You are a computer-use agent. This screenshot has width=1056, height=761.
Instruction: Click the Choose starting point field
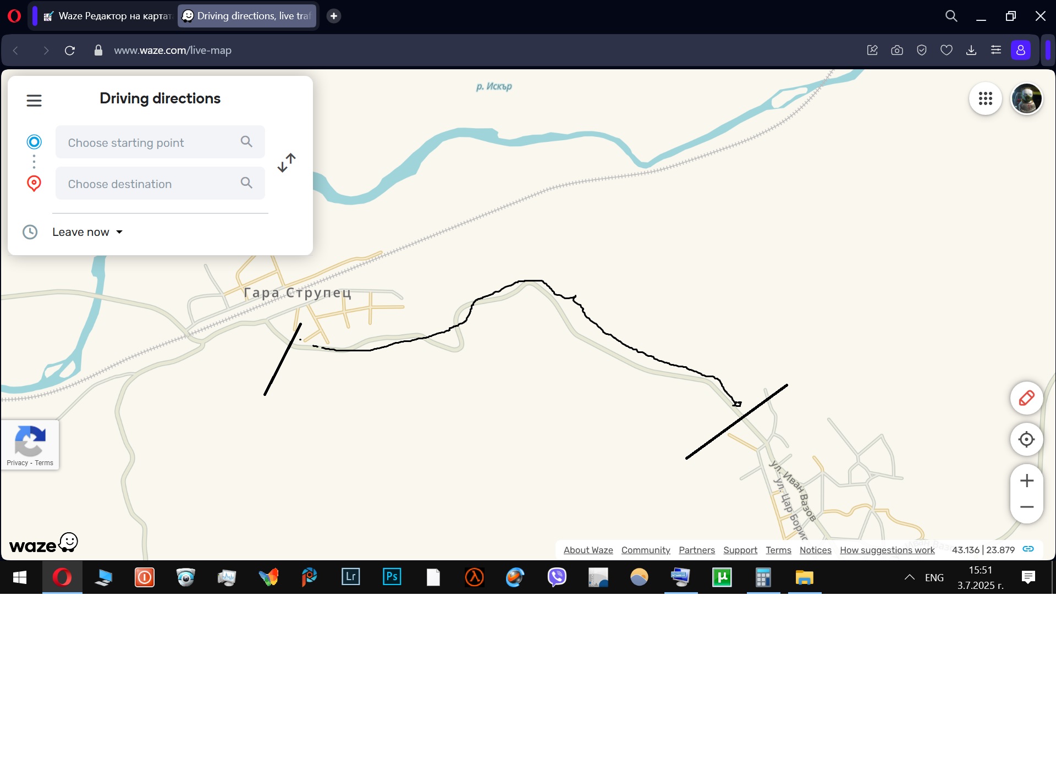pos(160,142)
